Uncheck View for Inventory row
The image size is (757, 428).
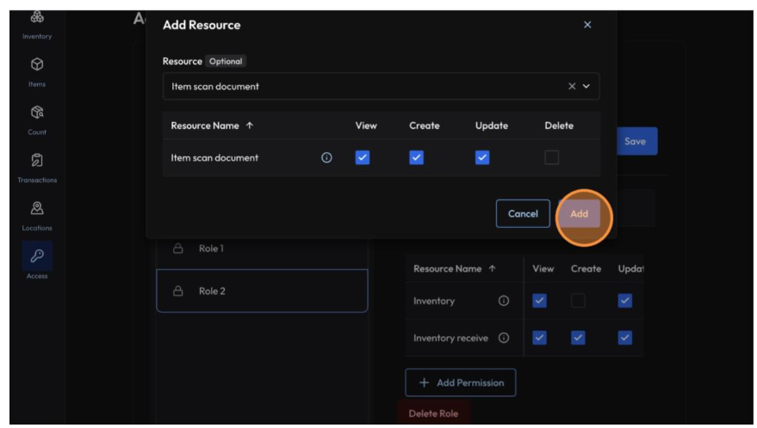(x=539, y=301)
